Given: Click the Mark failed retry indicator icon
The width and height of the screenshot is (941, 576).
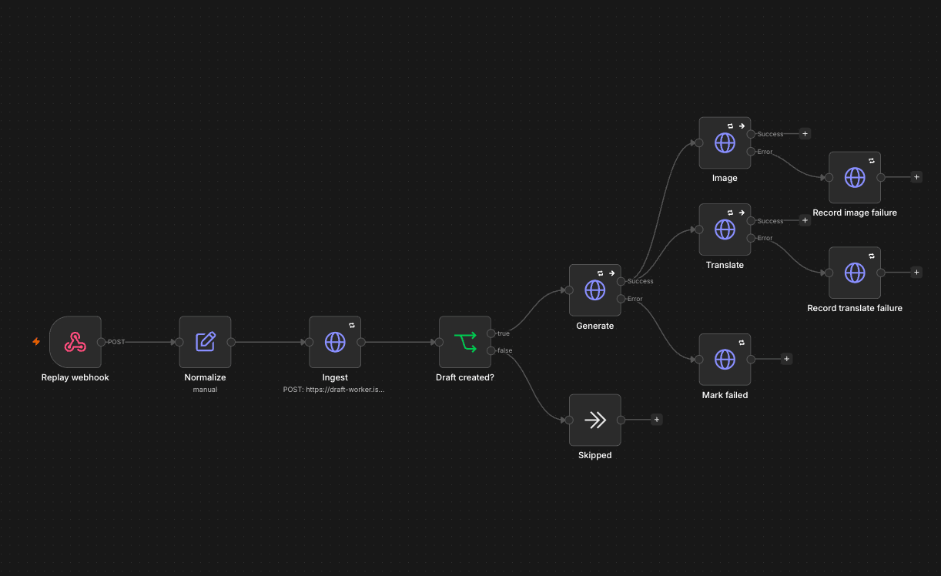Looking at the screenshot, I should (x=742, y=342).
